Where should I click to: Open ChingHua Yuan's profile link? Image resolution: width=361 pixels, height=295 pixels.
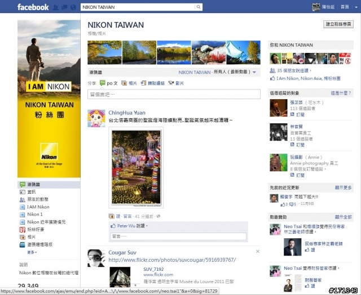pos(127,113)
